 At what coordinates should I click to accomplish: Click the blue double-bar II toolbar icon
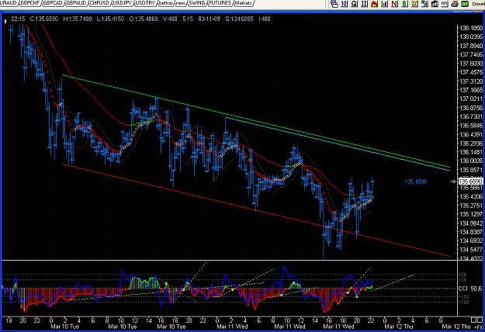coord(365,4)
